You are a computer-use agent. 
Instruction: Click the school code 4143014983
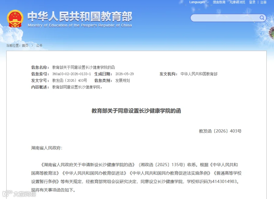[x=224, y=182]
